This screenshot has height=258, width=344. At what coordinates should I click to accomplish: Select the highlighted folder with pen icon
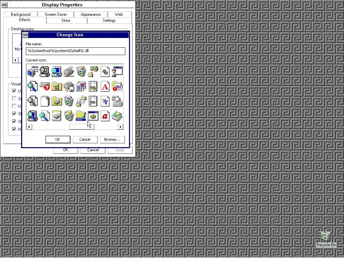pos(81,116)
